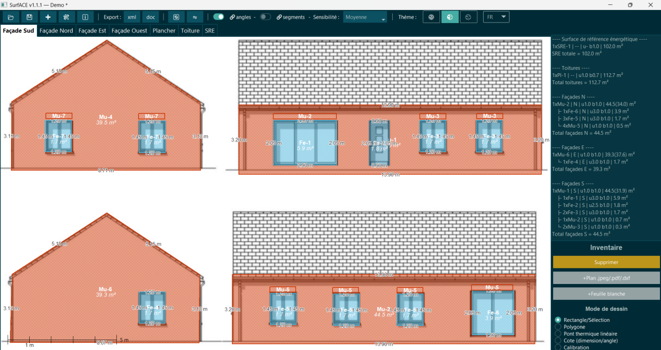Open the info icon in toolbar
This screenshot has width=661, height=350.
(85, 17)
